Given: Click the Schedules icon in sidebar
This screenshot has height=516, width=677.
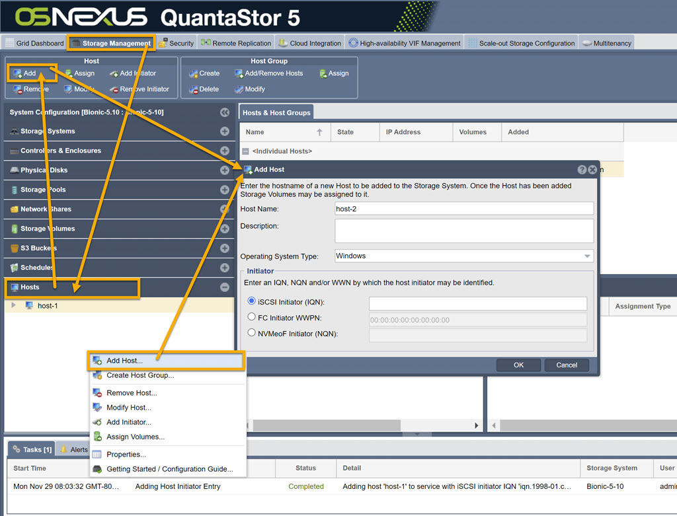Looking at the screenshot, I should [15, 268].
